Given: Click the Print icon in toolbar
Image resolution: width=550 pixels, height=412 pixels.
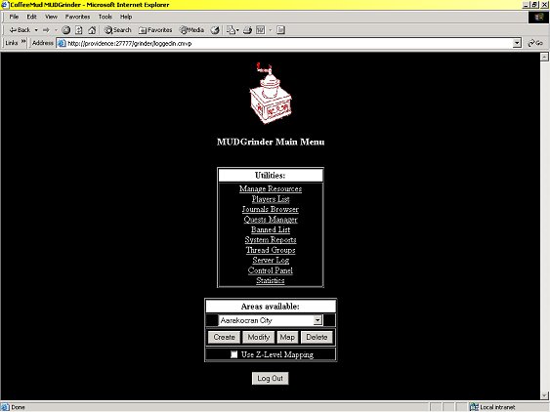Looking at the screenshot, I should pyautogui.click(x=247, y=30).
